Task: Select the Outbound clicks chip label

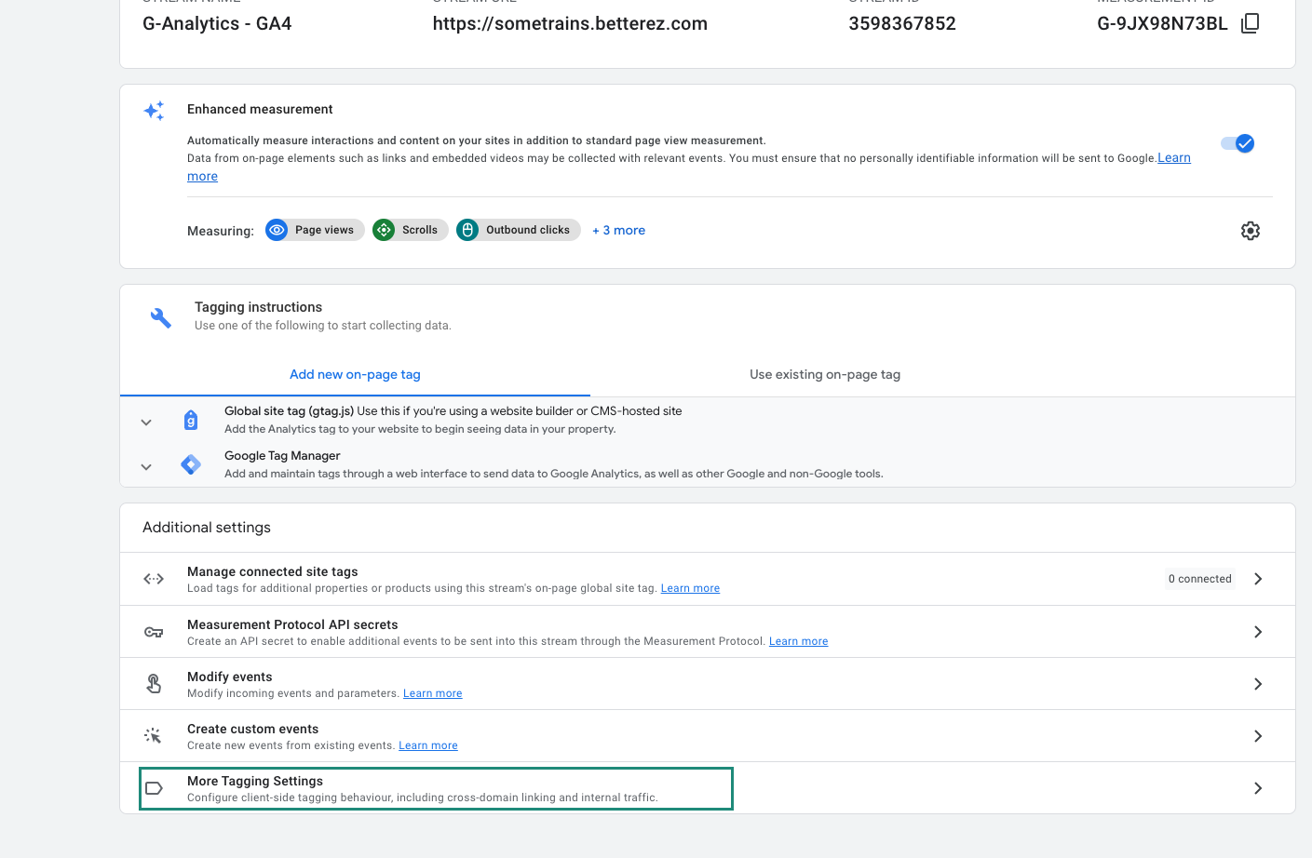Action: [528, 230]
